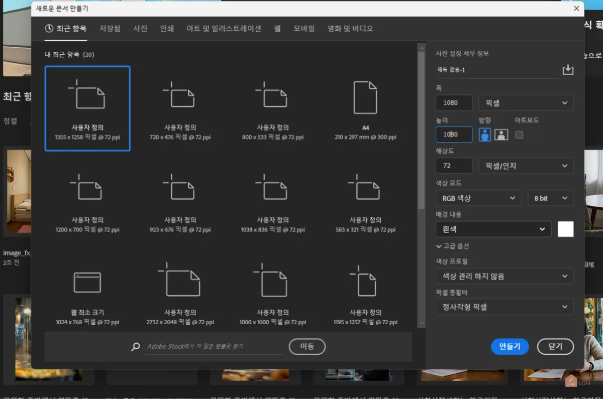Click the preset list vertical scrollbar
The width and height of the screenshot is (603, 399).
[x=422, y=130]
